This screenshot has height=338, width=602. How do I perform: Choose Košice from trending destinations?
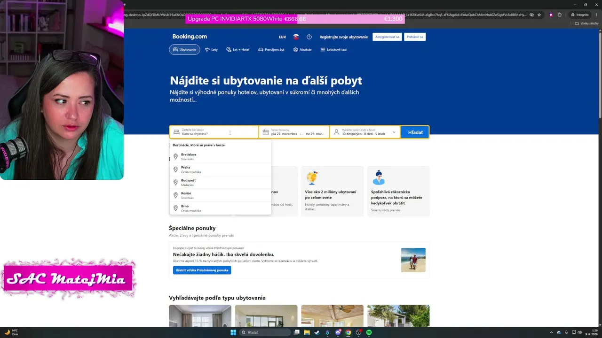click(220, 195)
